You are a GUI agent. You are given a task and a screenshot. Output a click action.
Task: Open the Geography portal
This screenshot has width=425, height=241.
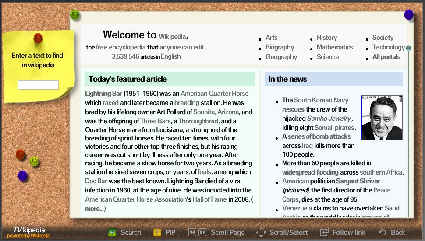(x=281, y=57)
